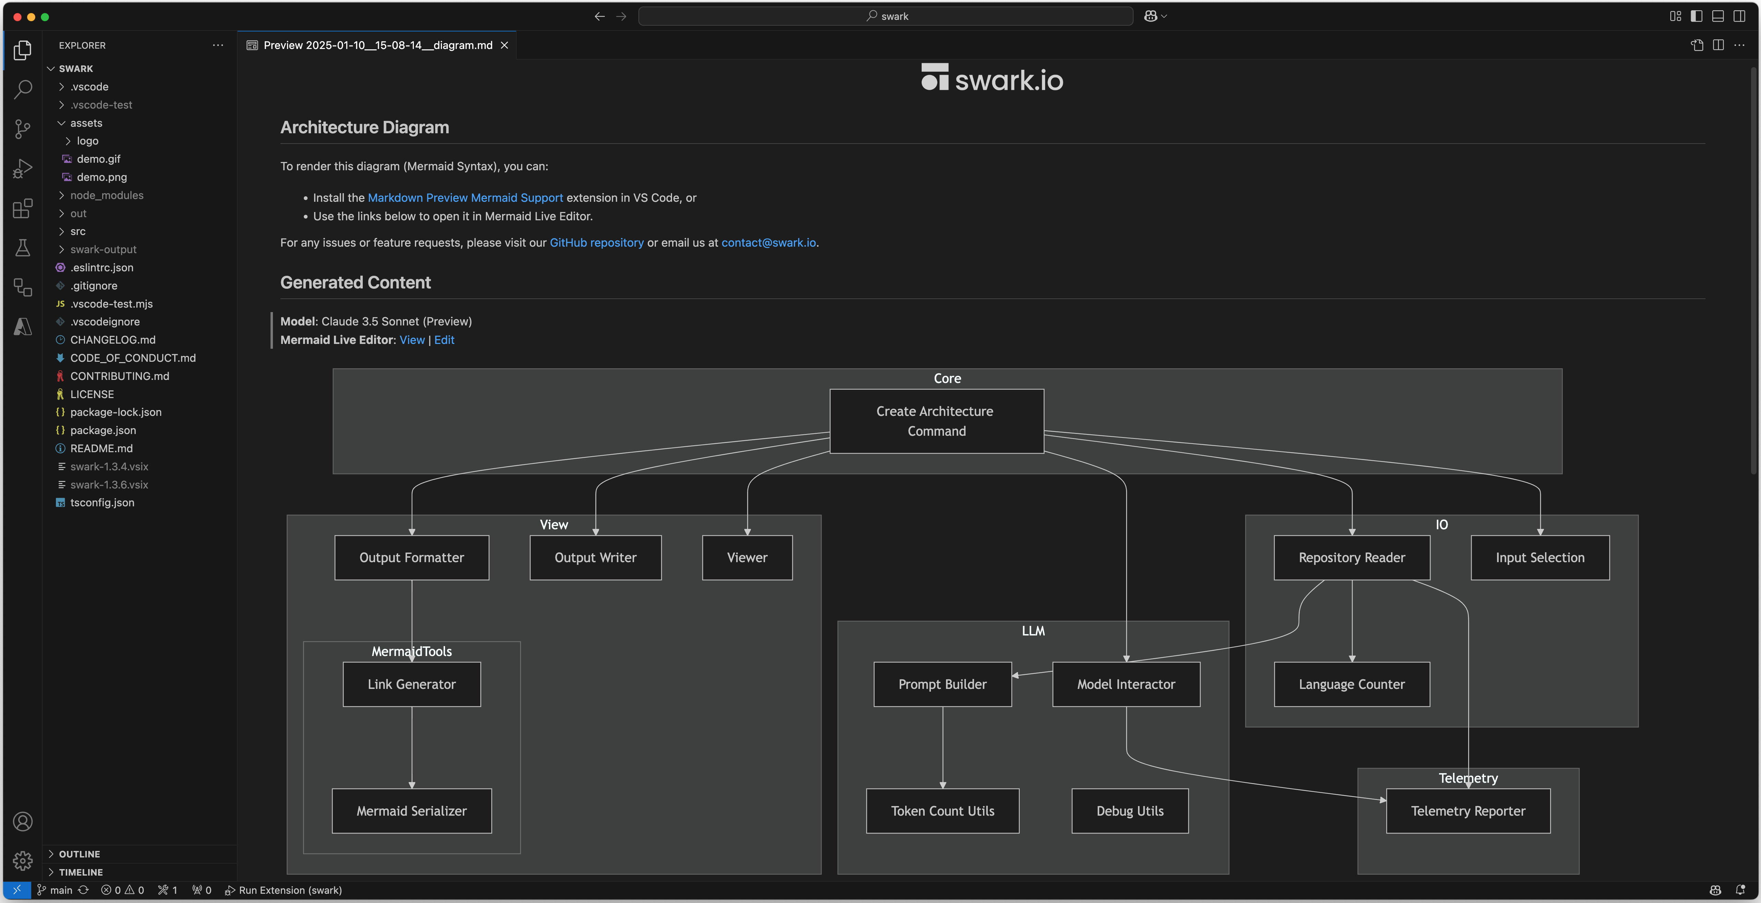The image size is (1761, 903).
Task: Click the Customize Layout icon
Action: coord(1676,16)
